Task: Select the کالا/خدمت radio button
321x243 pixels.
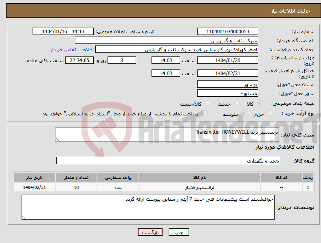Action: [208, 103]
